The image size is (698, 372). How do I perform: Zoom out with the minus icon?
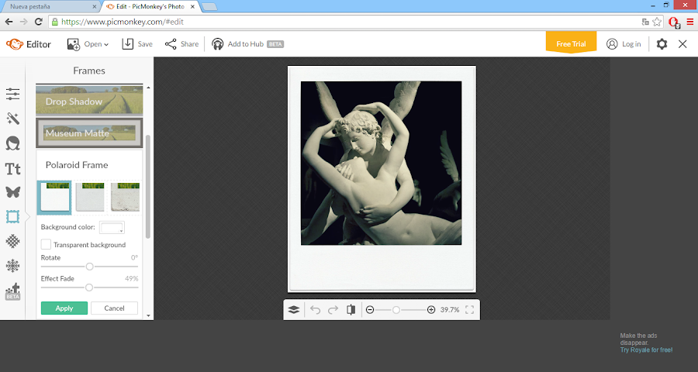[370, 310]
